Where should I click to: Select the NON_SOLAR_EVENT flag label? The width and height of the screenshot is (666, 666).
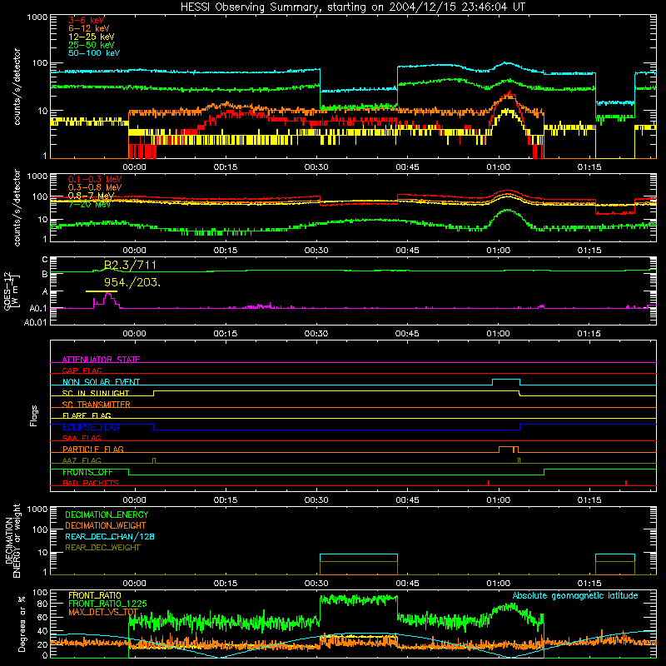[101, 382]
